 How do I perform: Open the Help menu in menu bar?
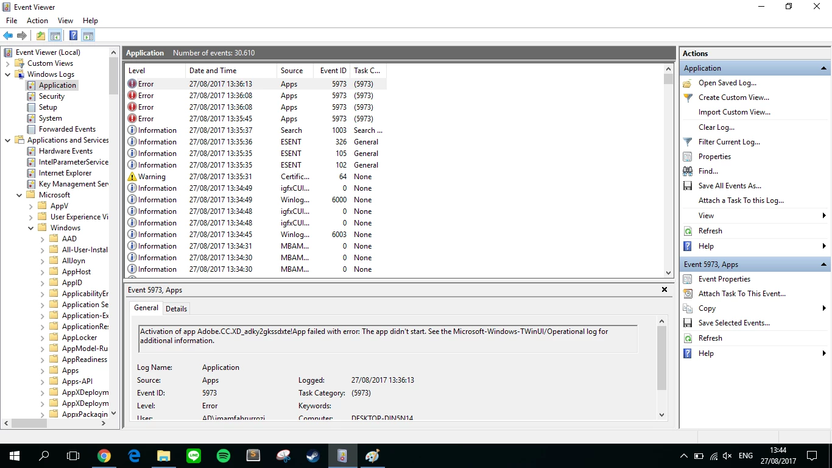click(90, 21)
